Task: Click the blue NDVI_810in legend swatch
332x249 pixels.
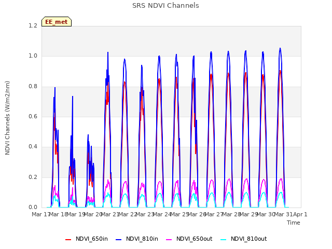Action: point(119,239)
